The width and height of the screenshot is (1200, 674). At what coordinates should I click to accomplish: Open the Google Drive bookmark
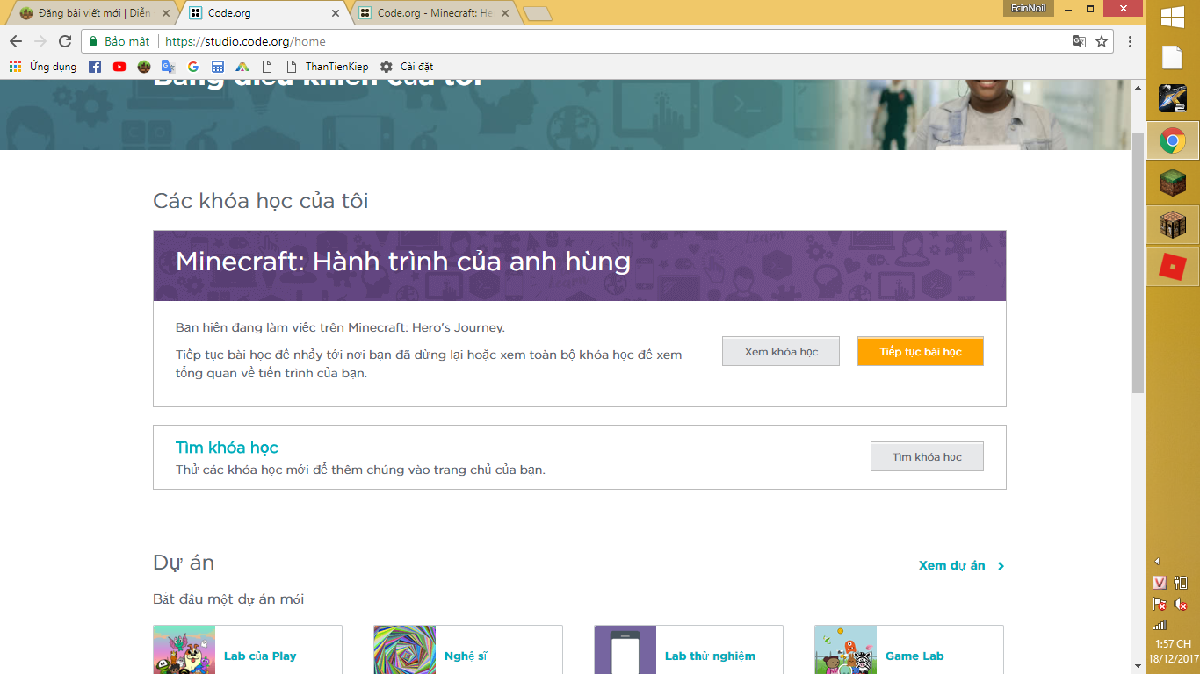pos(242,67)
